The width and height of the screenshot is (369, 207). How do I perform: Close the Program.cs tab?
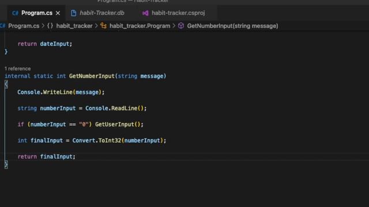coord(58,13)
